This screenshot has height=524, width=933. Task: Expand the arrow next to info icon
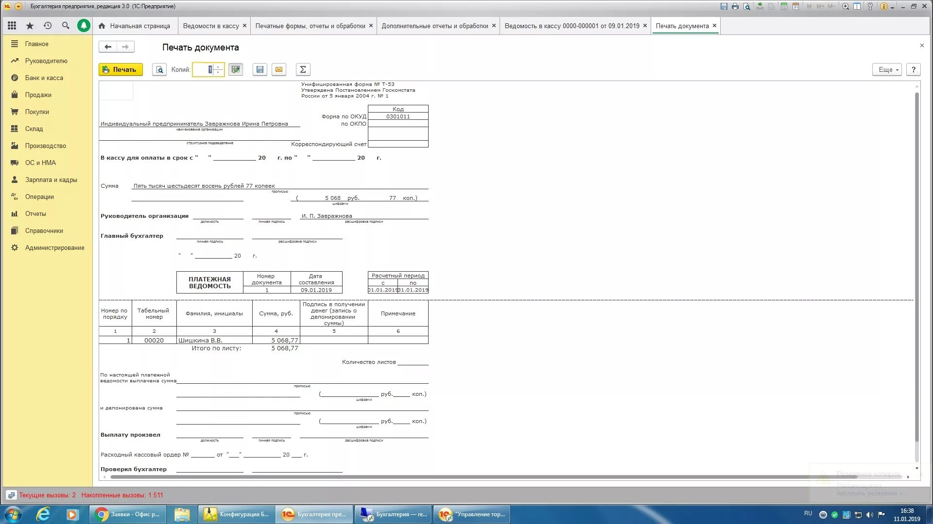(x=892, y=7)
